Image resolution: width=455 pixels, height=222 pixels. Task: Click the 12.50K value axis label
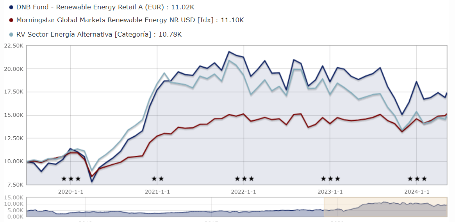(x=13, y=138)
